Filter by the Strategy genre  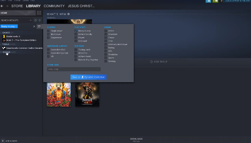[106, 61]
